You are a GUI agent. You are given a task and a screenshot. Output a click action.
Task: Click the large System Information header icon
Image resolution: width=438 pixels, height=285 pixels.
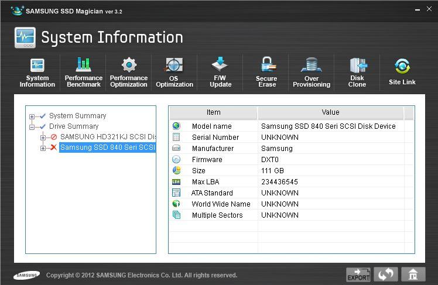point(25,37)
